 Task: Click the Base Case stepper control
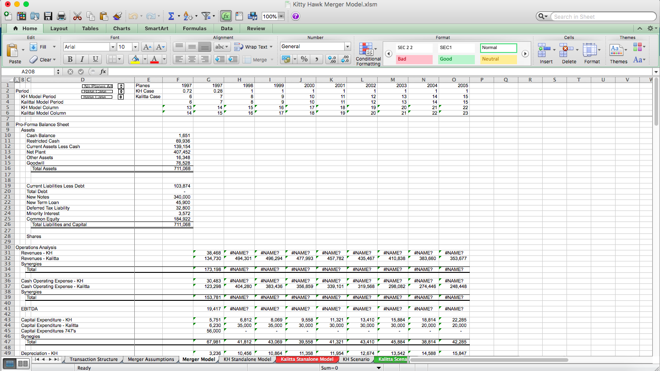click(121, 91)
